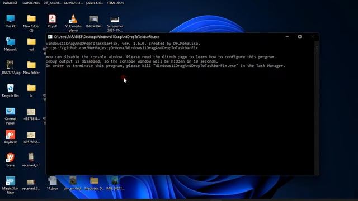Image resolution: width=358 pixels, height=201 pixels.
Task: Select the HTML.docx file label
Action: [x=115, y=3]
